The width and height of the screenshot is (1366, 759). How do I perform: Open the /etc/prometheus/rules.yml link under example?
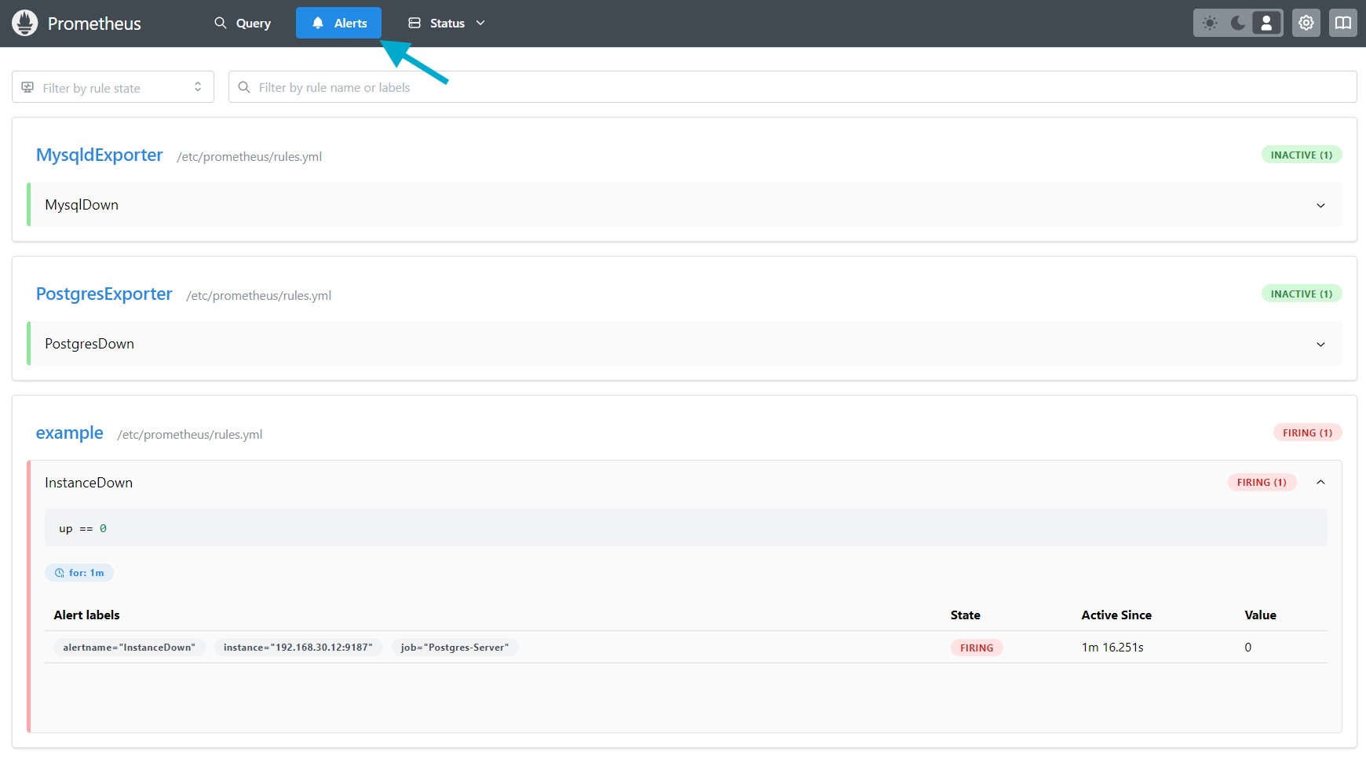(190, 434)
